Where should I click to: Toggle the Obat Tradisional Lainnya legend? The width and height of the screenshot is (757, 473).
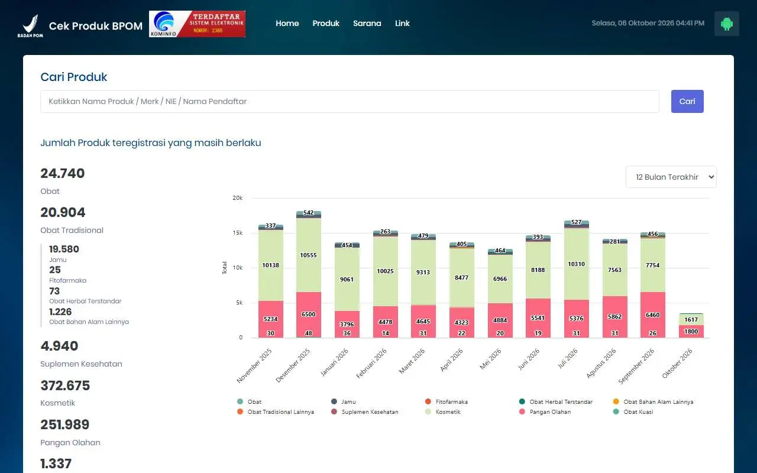pos(275,412)
